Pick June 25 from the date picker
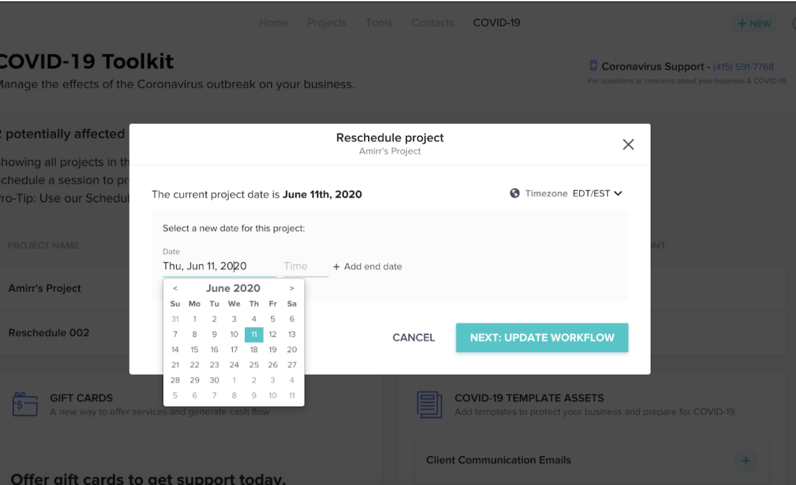 point(254,365)
